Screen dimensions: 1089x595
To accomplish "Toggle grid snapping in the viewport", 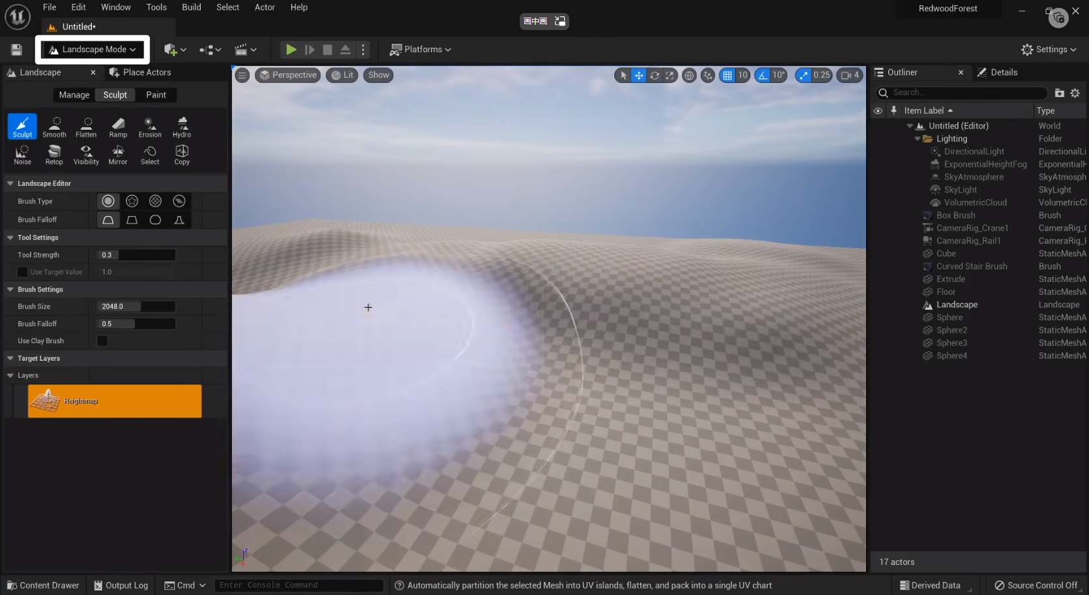I will pos(728,75).
